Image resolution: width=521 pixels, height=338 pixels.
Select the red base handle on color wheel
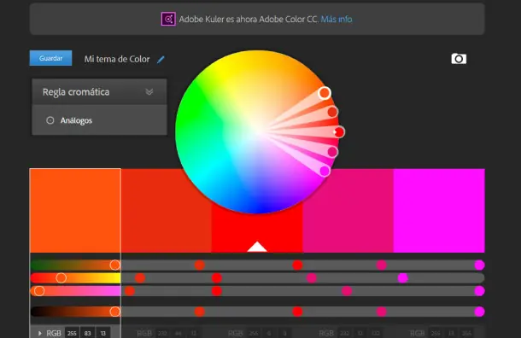coord(339,132)
